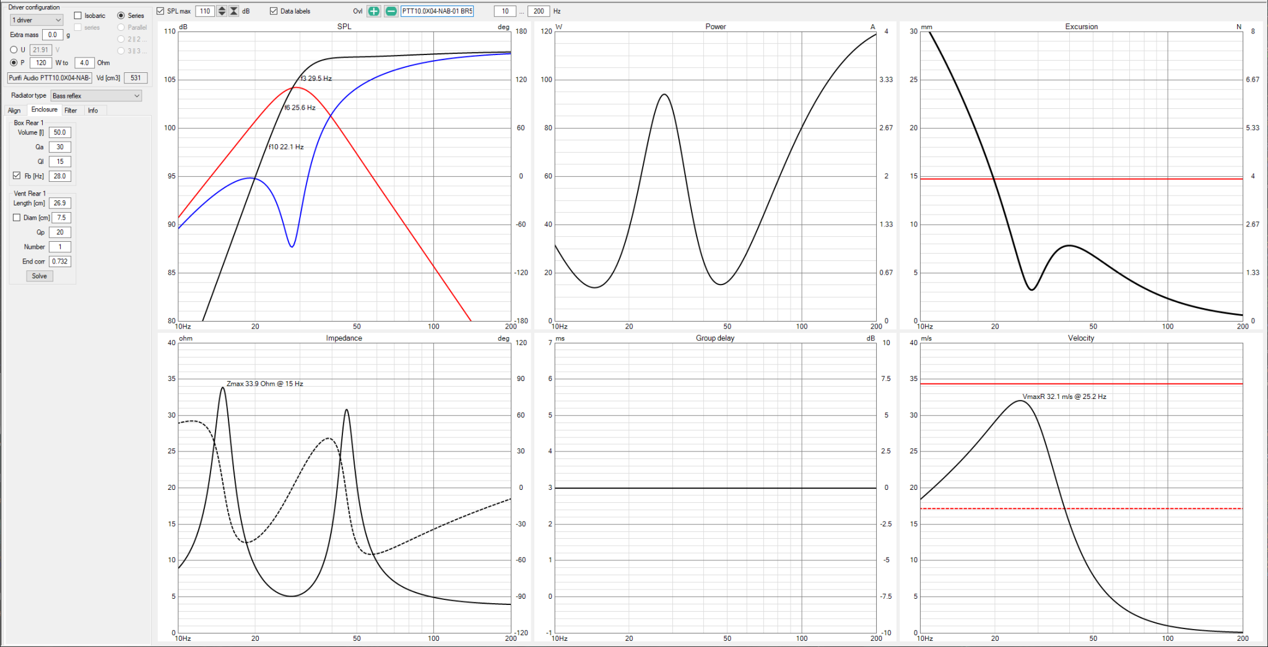Viewport: 1268px width, 647px height.
Task: Click the SPL chart title
Action: (x=344, y=27)
